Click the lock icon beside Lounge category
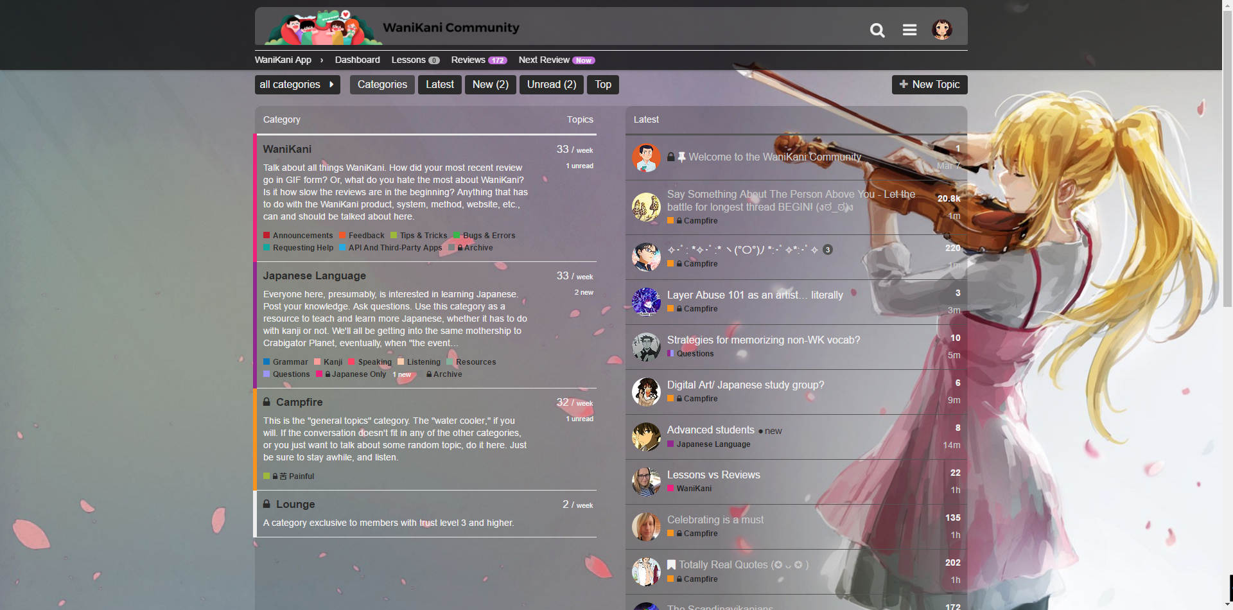Screen dimensions: 1233x610 267,504
